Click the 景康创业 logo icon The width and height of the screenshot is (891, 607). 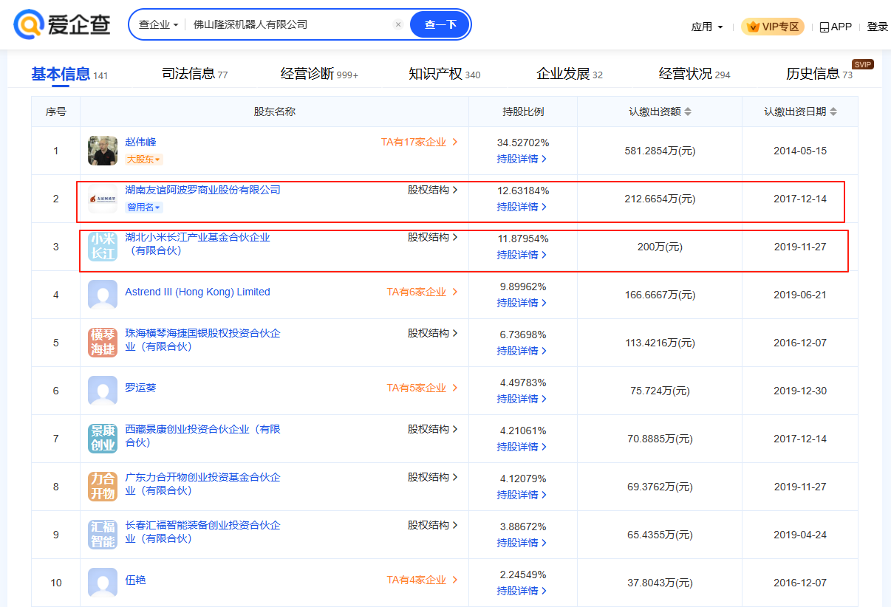click(103, 439)
